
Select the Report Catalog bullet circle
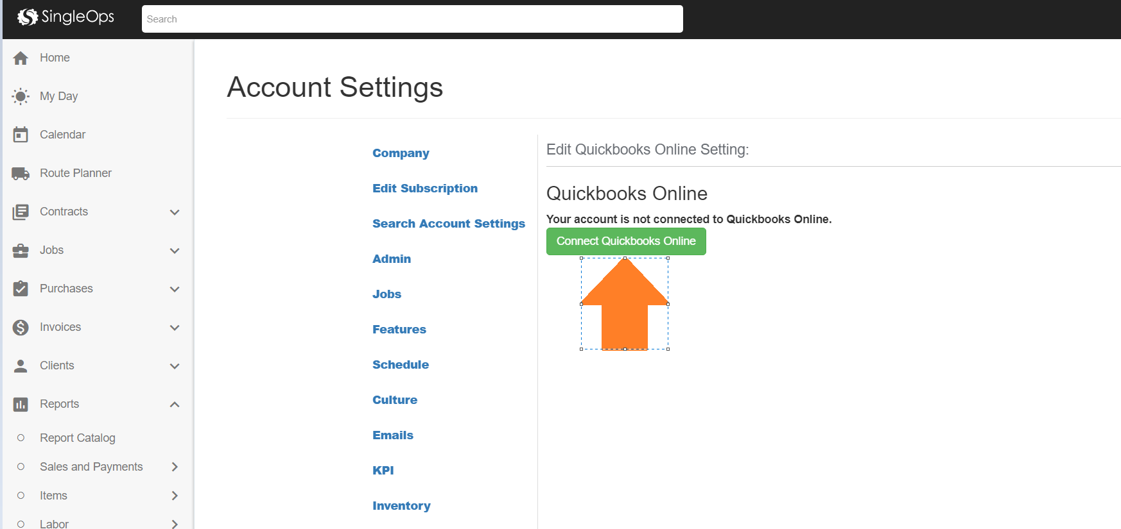pyautogui.click(x=21, y=438)
